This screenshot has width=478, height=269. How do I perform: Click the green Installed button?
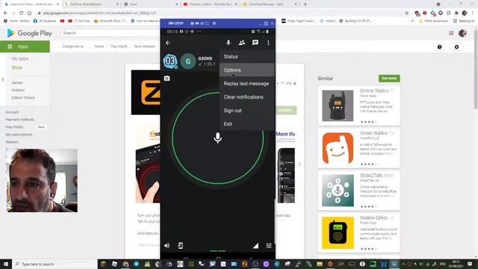click(x=285, y=110)
